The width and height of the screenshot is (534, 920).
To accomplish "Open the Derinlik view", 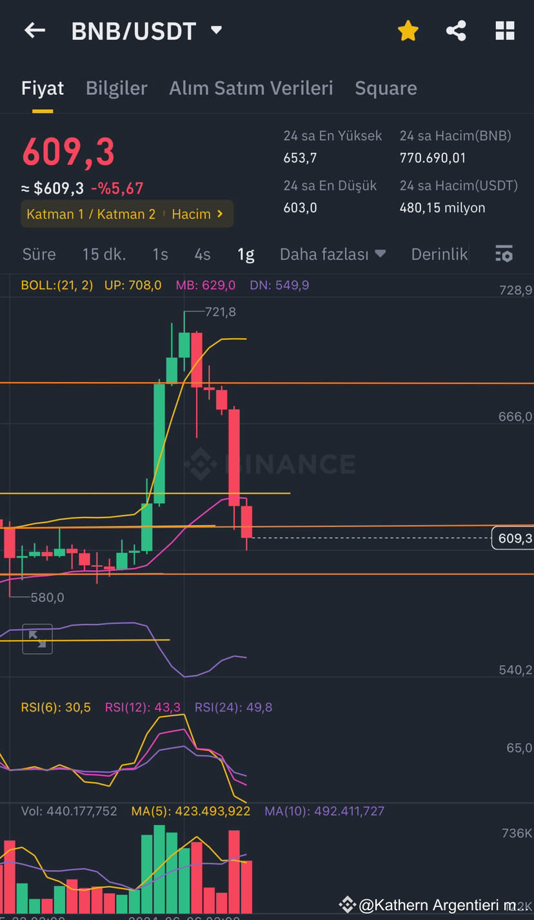I will (x=439, y=254).
